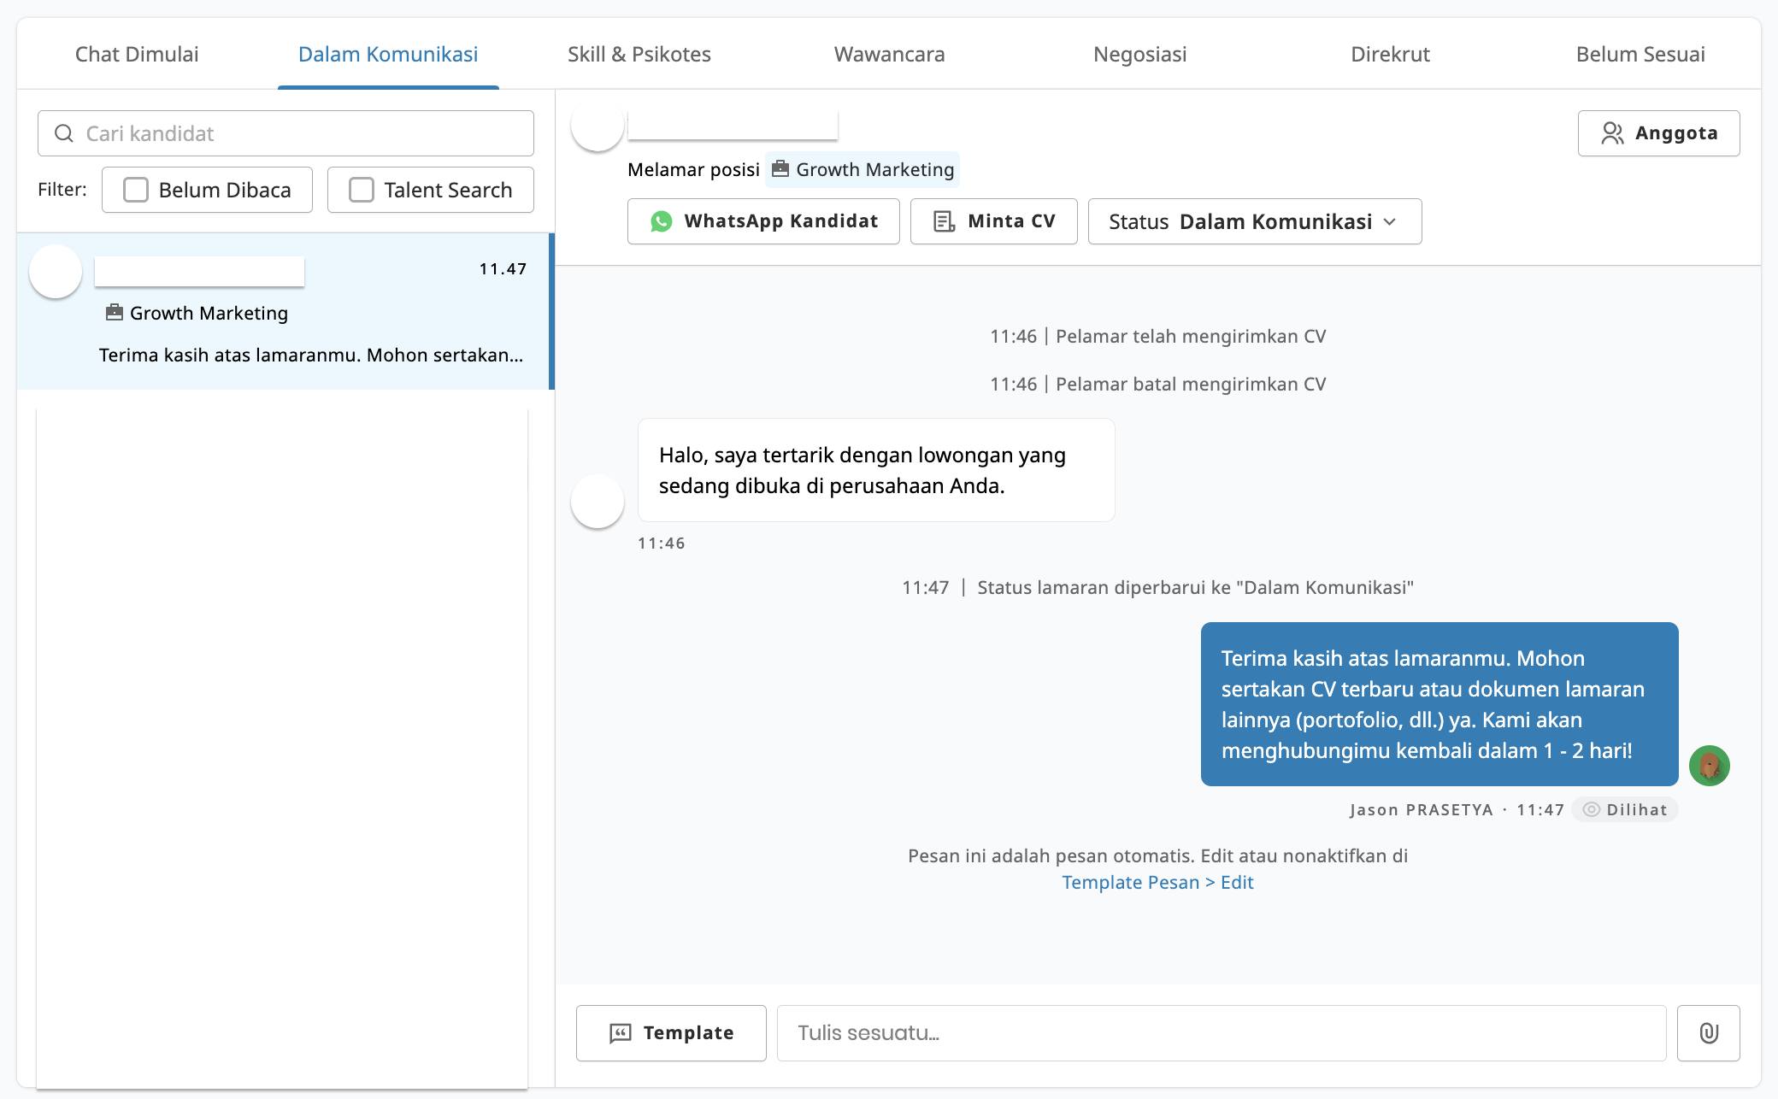Open the Template Pesan > Edit link

click(1157, 882)
